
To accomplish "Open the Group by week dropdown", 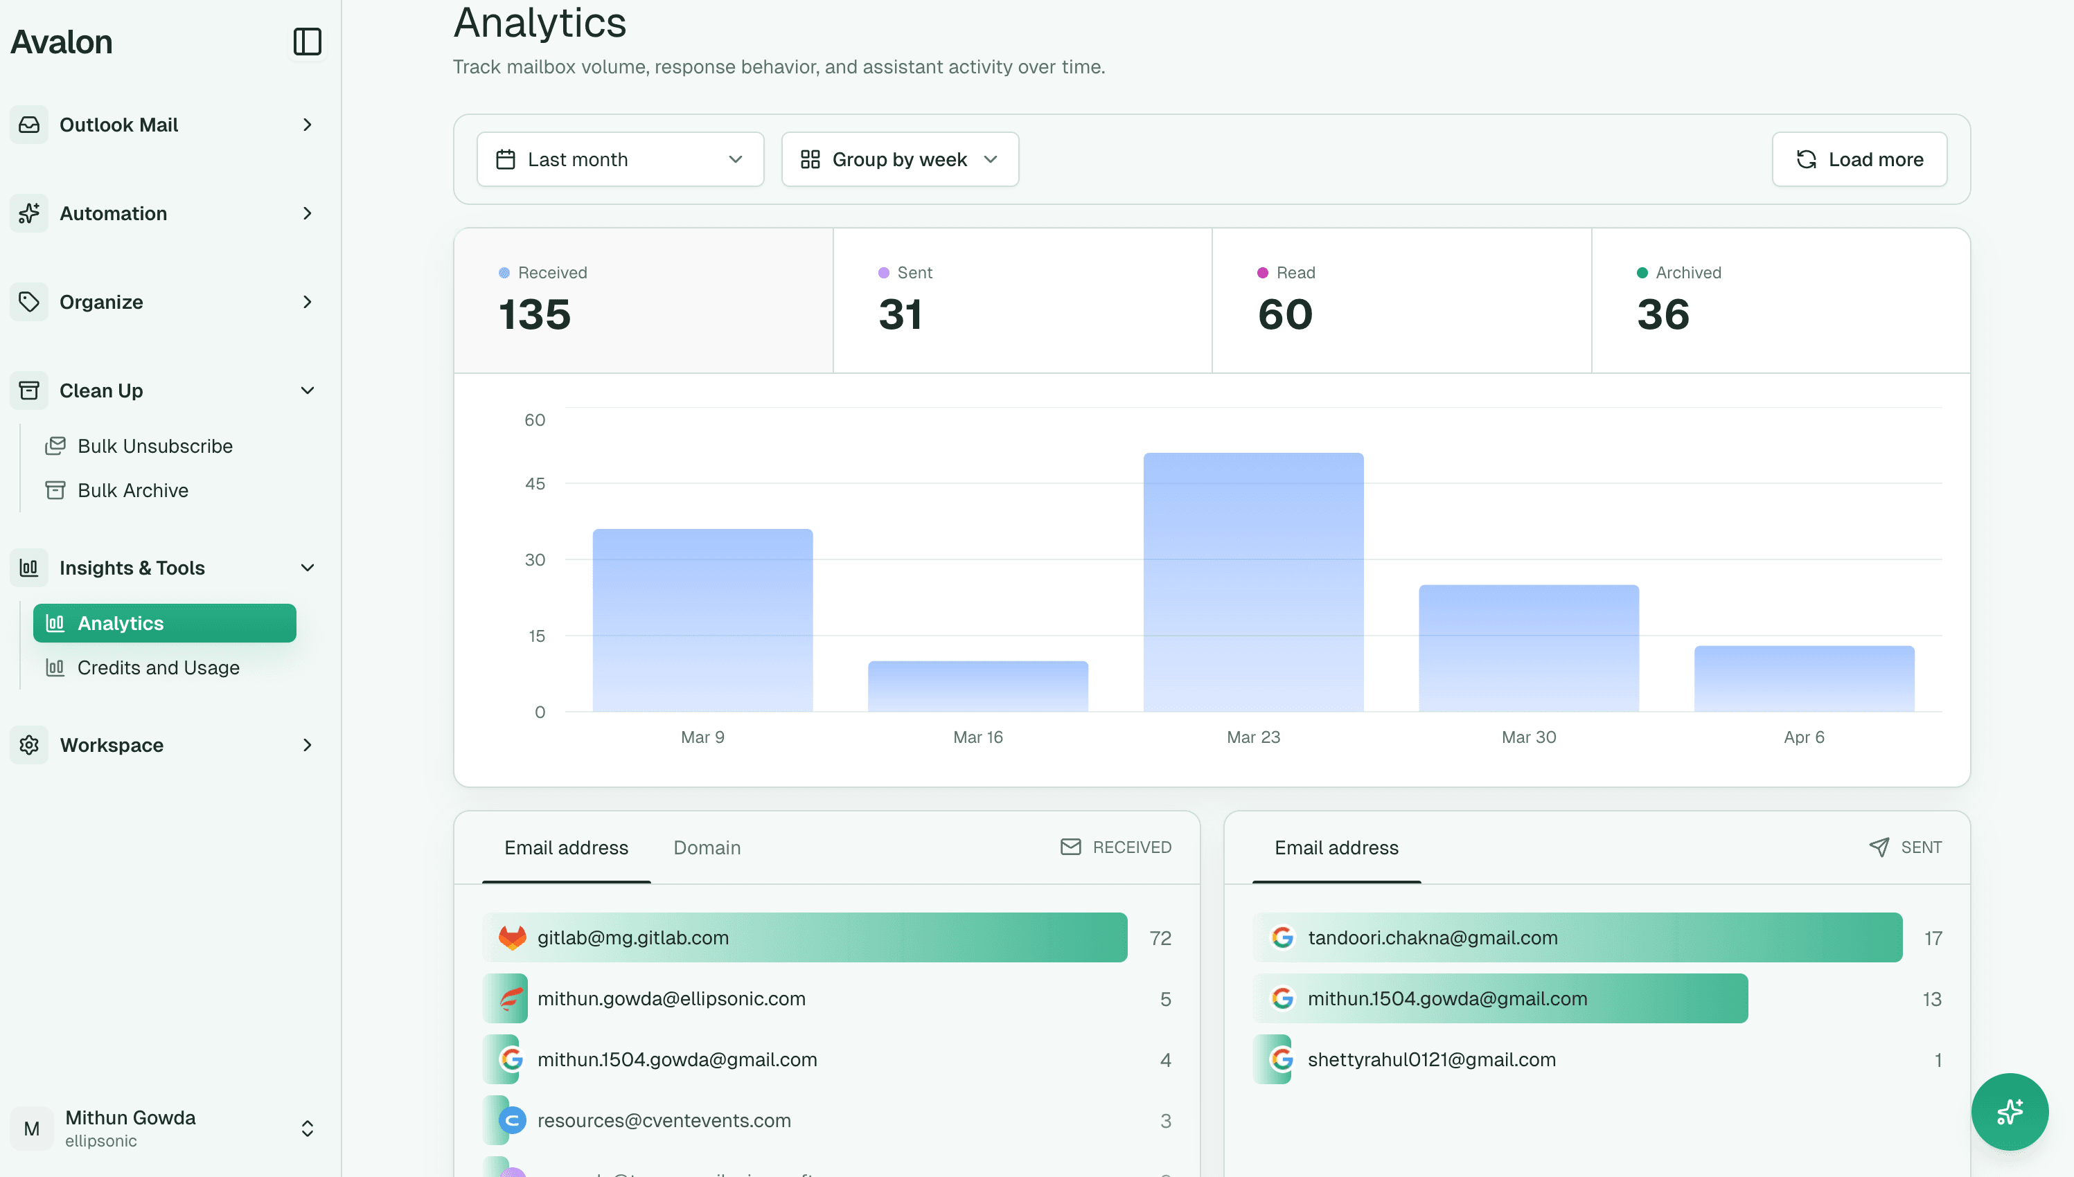I will tap(899, 159).
